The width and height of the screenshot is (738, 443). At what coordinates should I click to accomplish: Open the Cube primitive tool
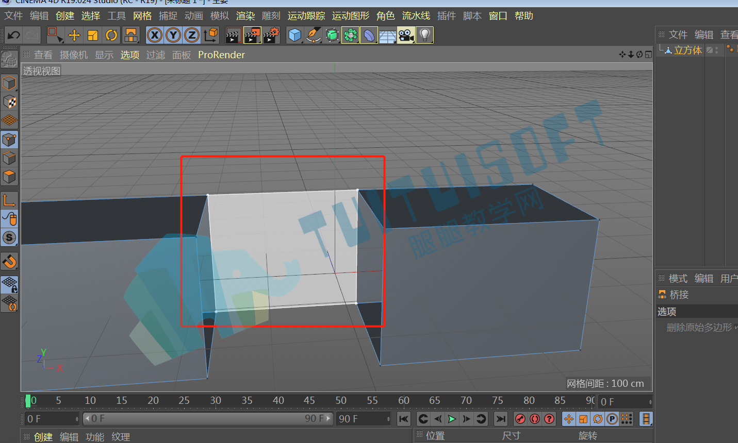[x=294, y=35]
